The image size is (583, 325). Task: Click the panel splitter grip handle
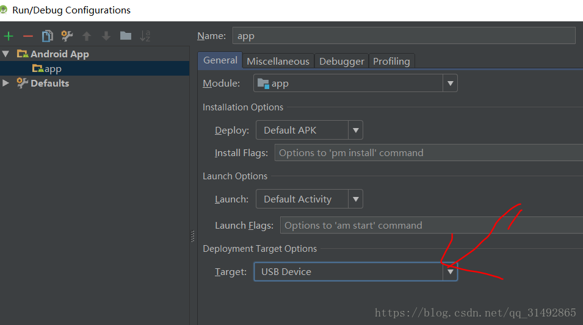click(x=192, y=236)
